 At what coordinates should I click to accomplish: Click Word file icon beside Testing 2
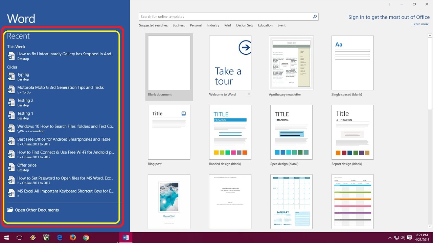click(x=11, y=103)
